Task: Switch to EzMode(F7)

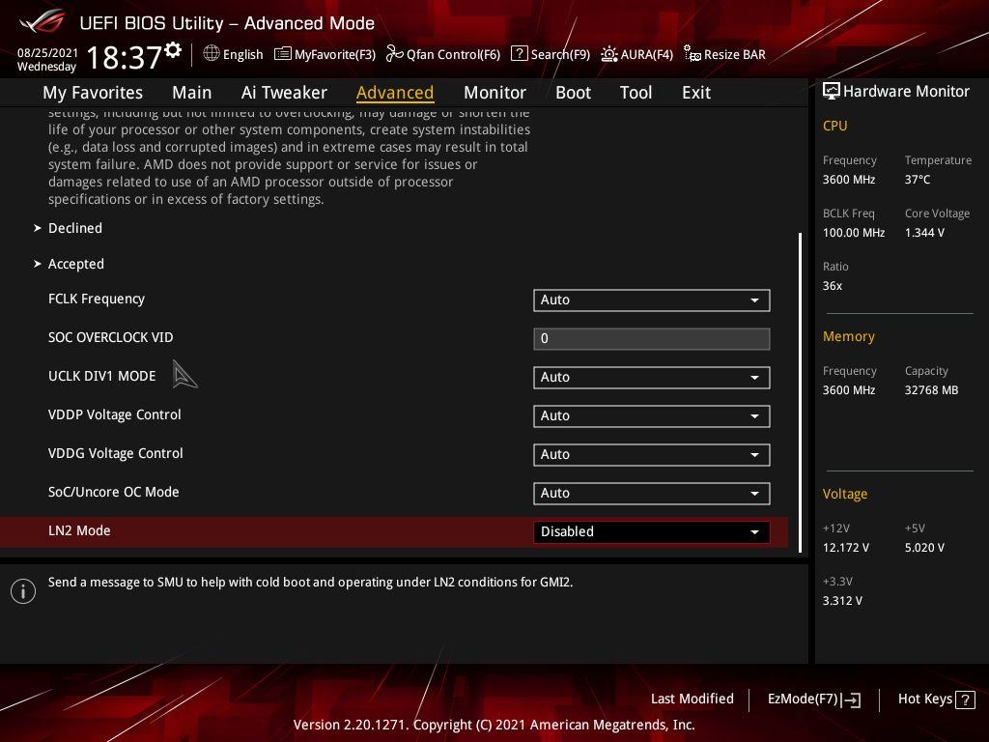Action: 814,699
